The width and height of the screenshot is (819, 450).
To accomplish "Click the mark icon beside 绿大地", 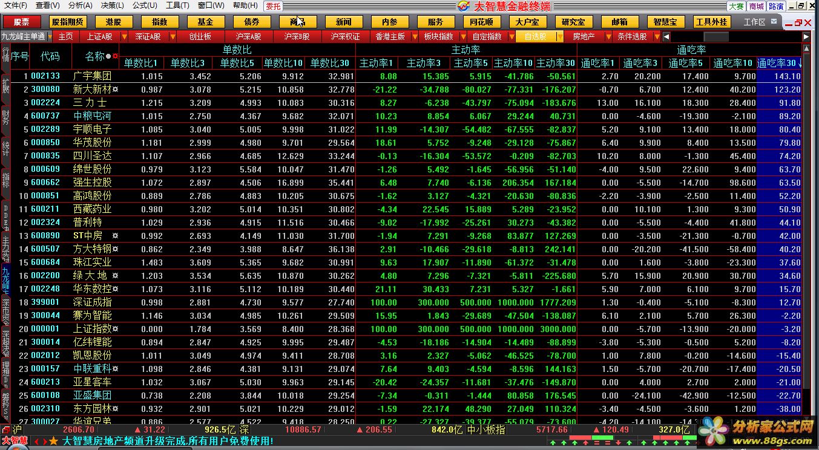I will (115, 276).
